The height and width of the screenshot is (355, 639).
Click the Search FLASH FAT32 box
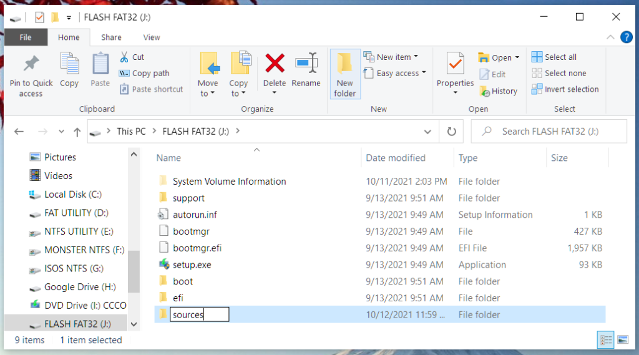pos(549,131)
